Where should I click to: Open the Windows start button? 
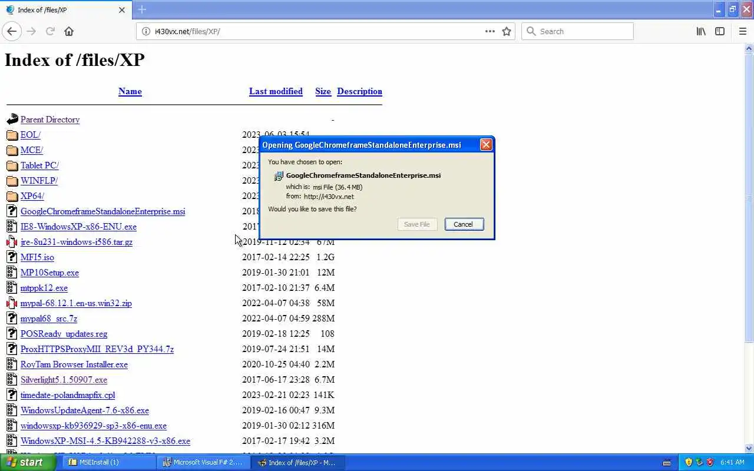[28, 462]
